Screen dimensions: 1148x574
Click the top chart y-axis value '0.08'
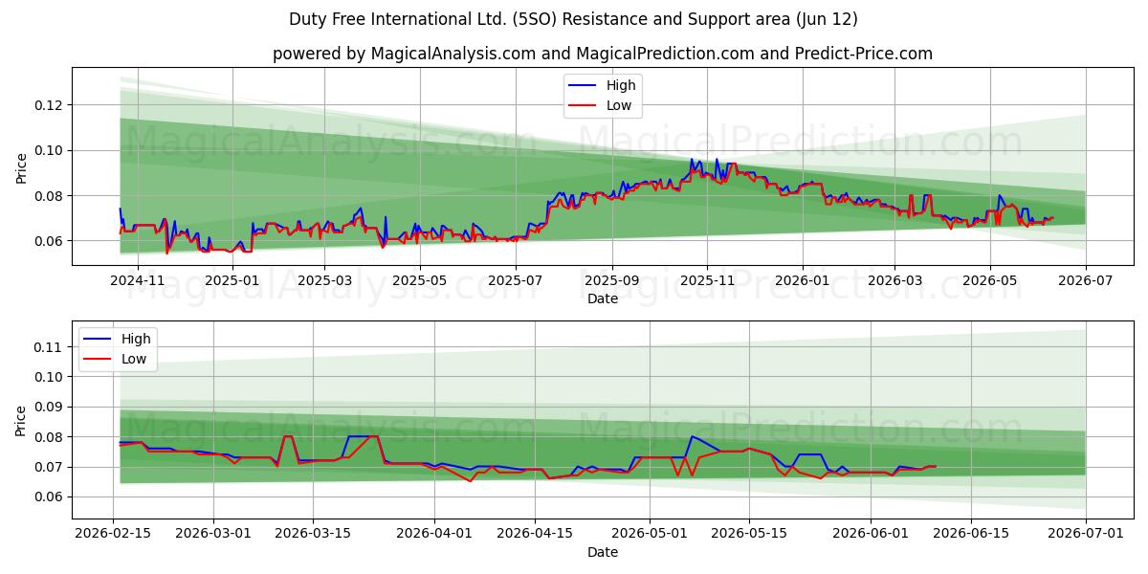coord(49,196)
